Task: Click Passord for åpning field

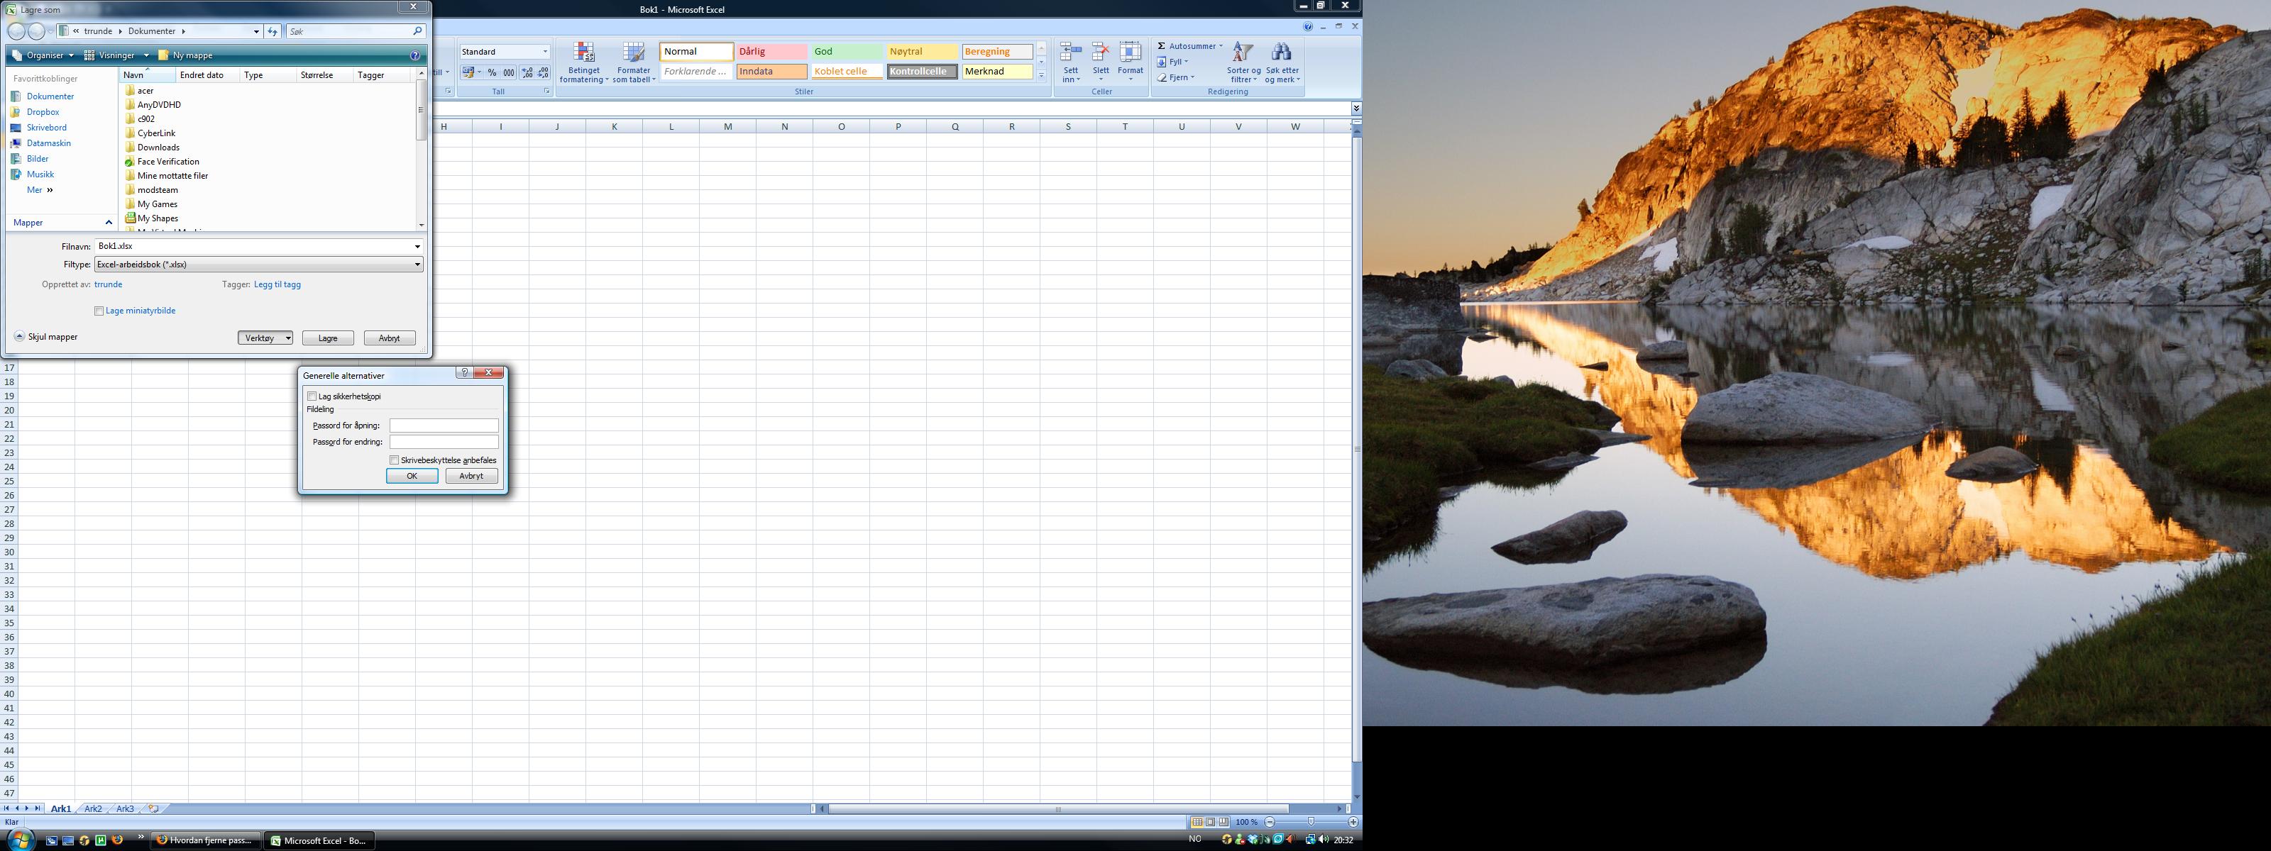Action: (444, 425)
